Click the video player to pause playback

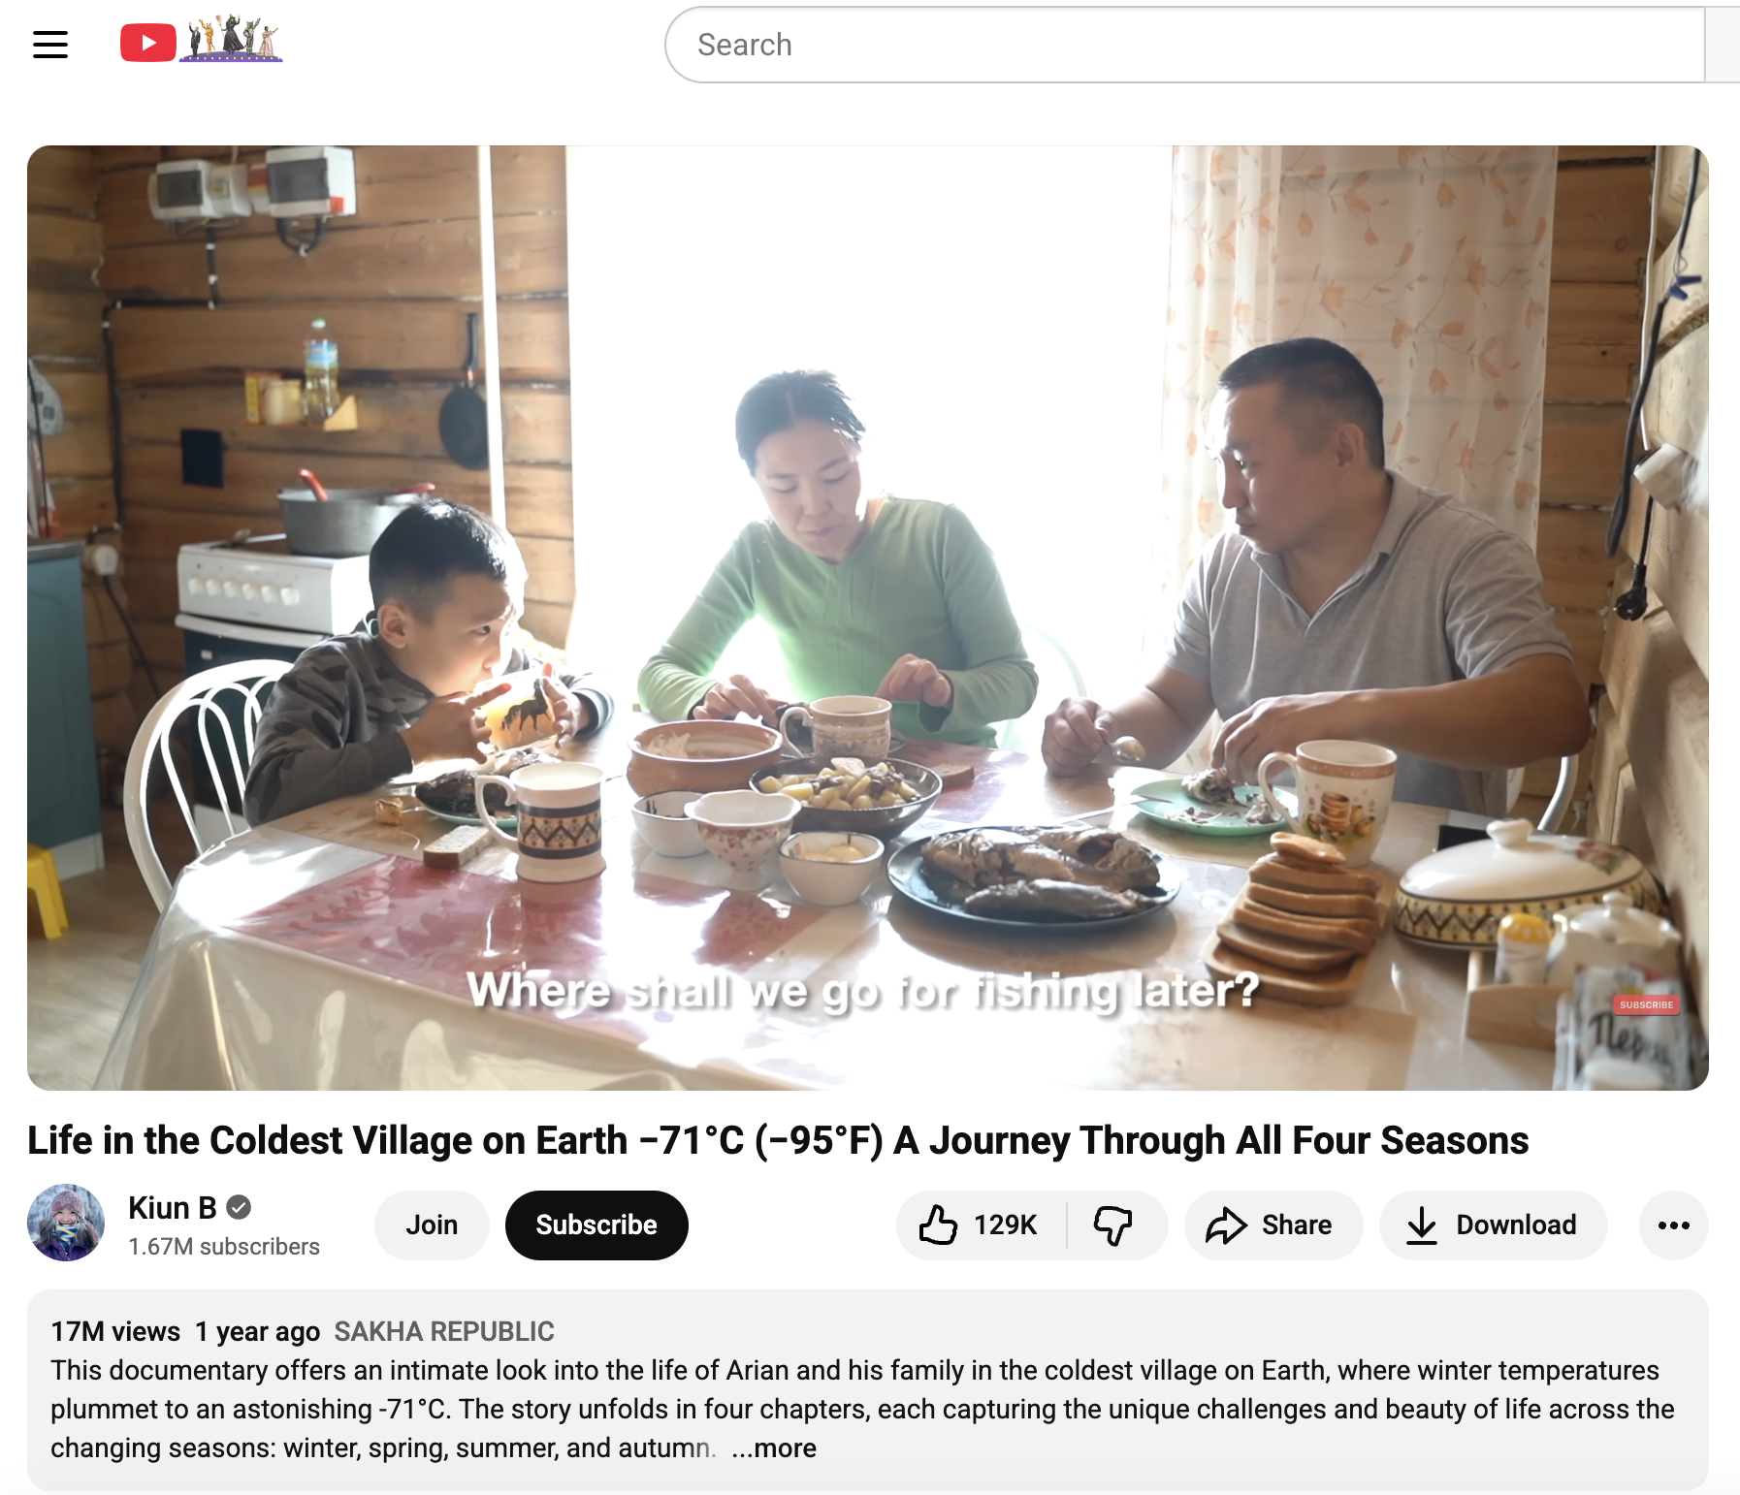(x=868, y=618)
